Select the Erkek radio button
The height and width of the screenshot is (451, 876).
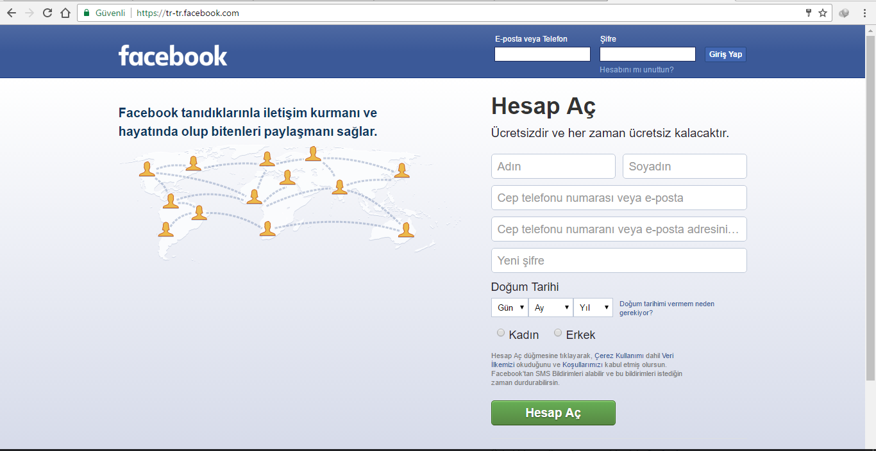[x=559, y=332]
